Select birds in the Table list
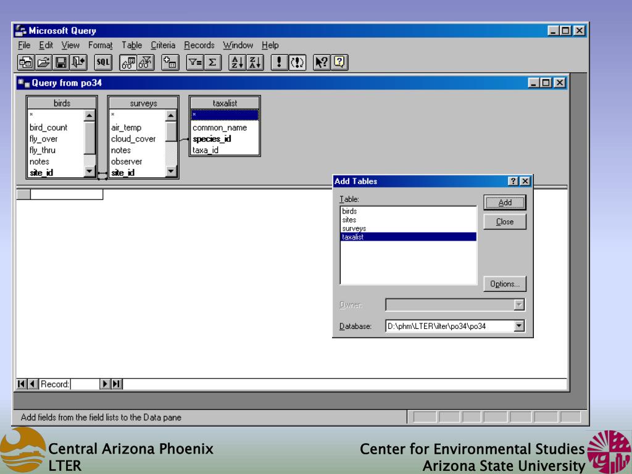 click(x=409, y=211)
